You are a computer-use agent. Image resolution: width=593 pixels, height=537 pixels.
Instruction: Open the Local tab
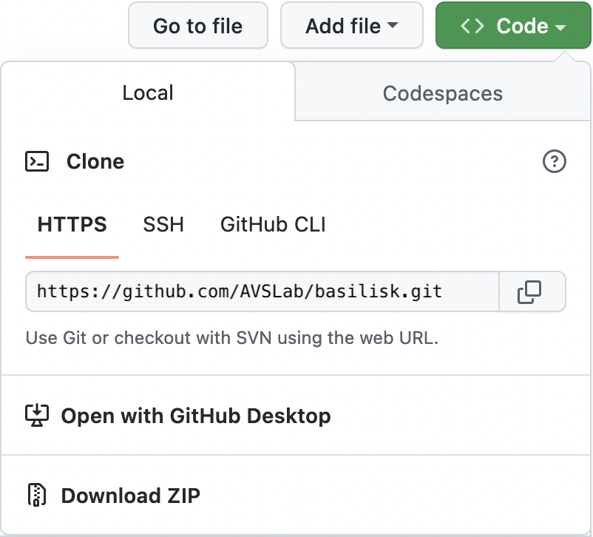coord(147,92)
